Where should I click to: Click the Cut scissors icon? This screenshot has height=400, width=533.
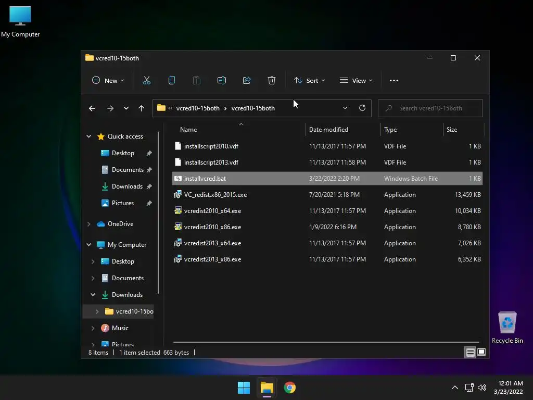(146, 80)
